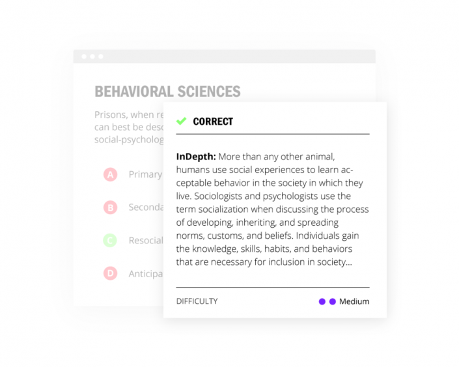Click the first purple difficulty dot
The image size is (459, 367).
coord(322,301)
